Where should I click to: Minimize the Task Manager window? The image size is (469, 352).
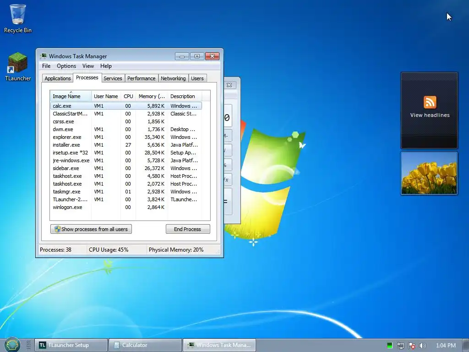pos(182,56)
